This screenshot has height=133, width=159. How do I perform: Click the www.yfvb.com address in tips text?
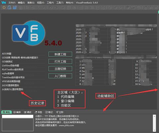pyautogui.click(x=67, y=125)
